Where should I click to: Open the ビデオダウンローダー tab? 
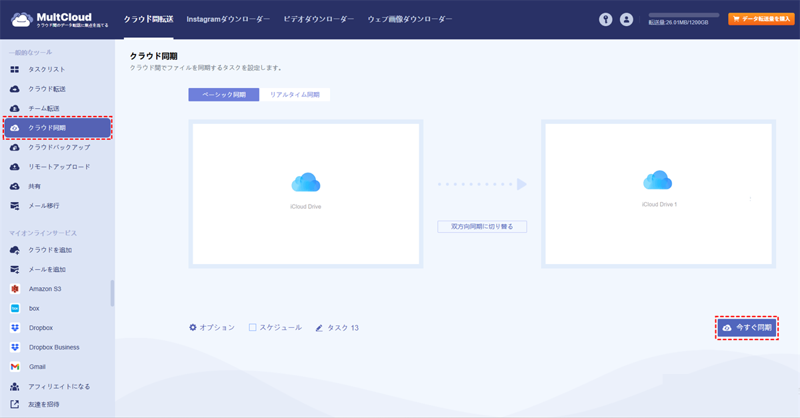click(x=319, y=19)
